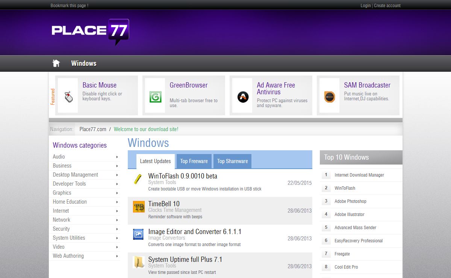Screen dimensions: 451x278
Task: Click the TimeBell TB icon
Action: (139, 207)
